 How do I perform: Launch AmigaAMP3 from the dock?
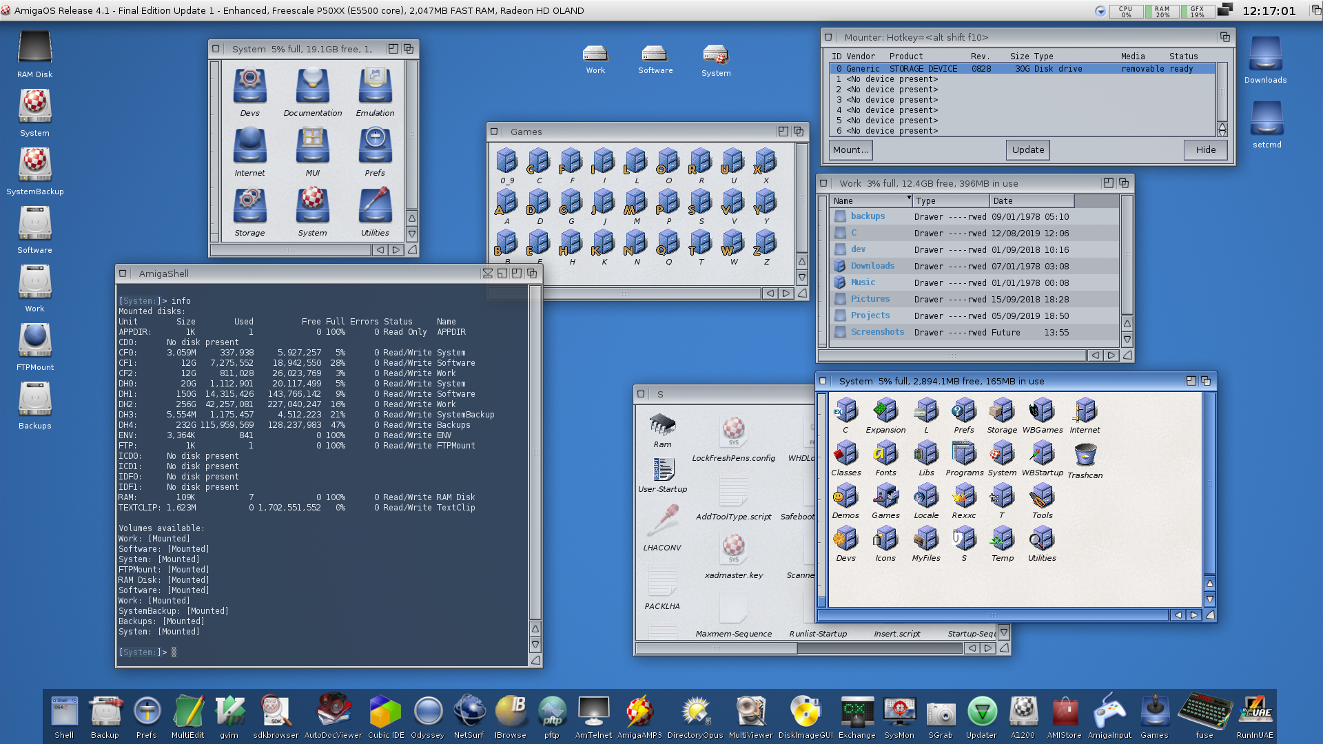[639, 712]
